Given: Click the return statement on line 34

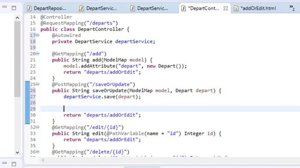Looking at the screenshot, I should (102, 140).
